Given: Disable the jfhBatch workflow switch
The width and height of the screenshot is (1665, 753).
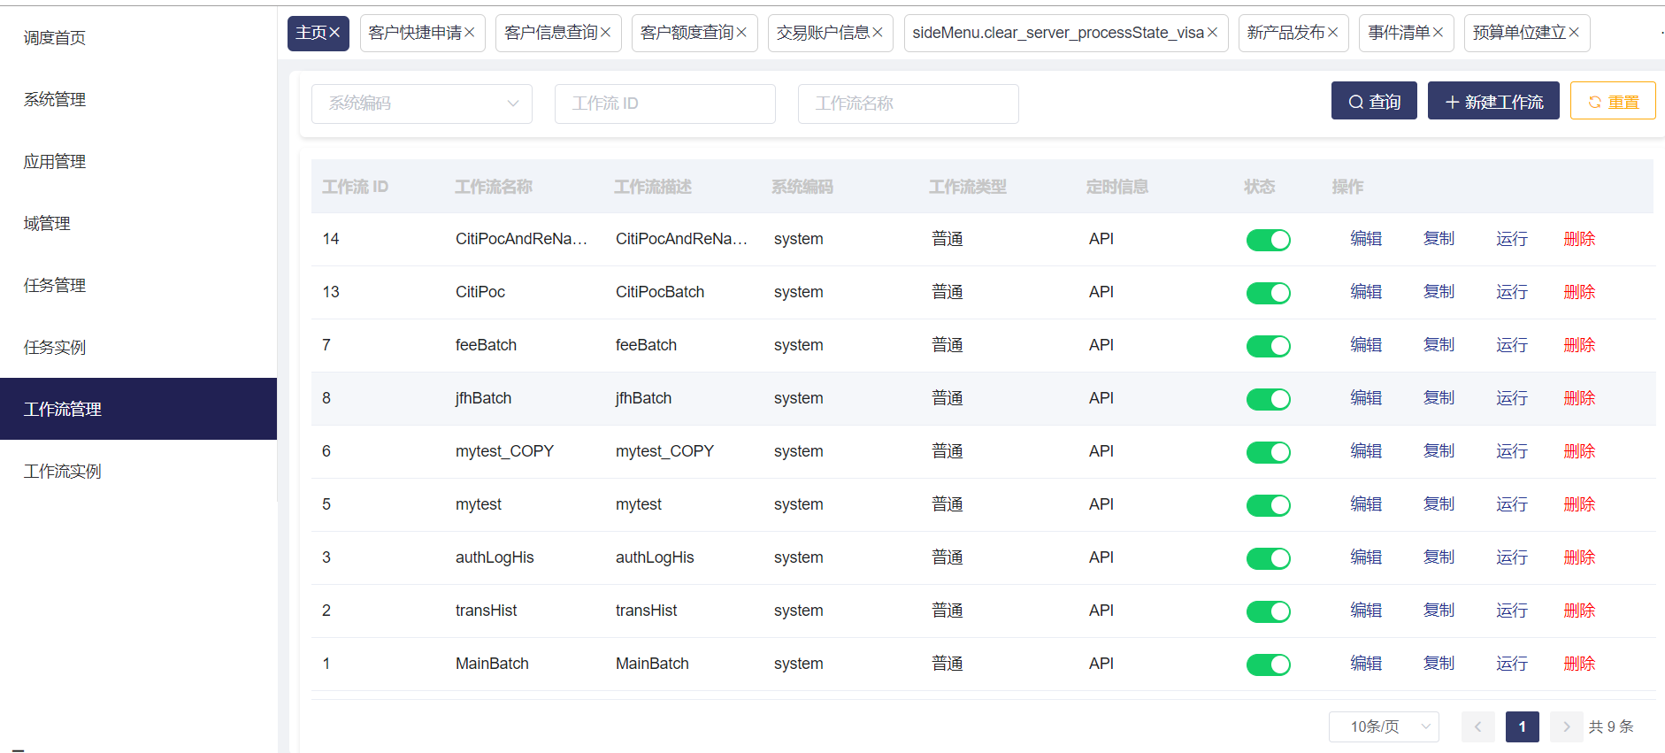Looking at the screenshot, I should pyautogui.click(x=1268, y=399).
